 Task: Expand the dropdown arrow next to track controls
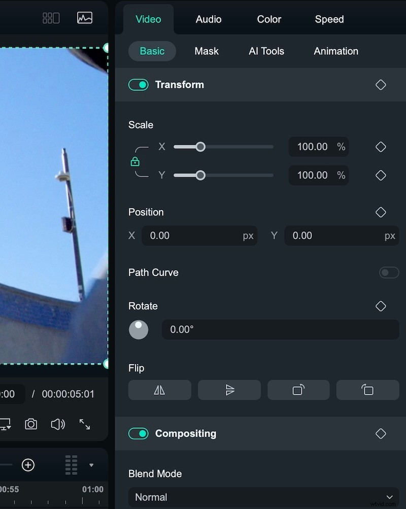click(x=92, y=465)
